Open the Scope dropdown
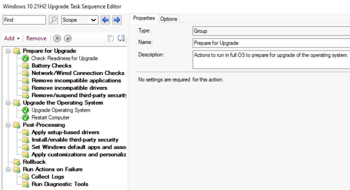 click(x=80, y=20)
